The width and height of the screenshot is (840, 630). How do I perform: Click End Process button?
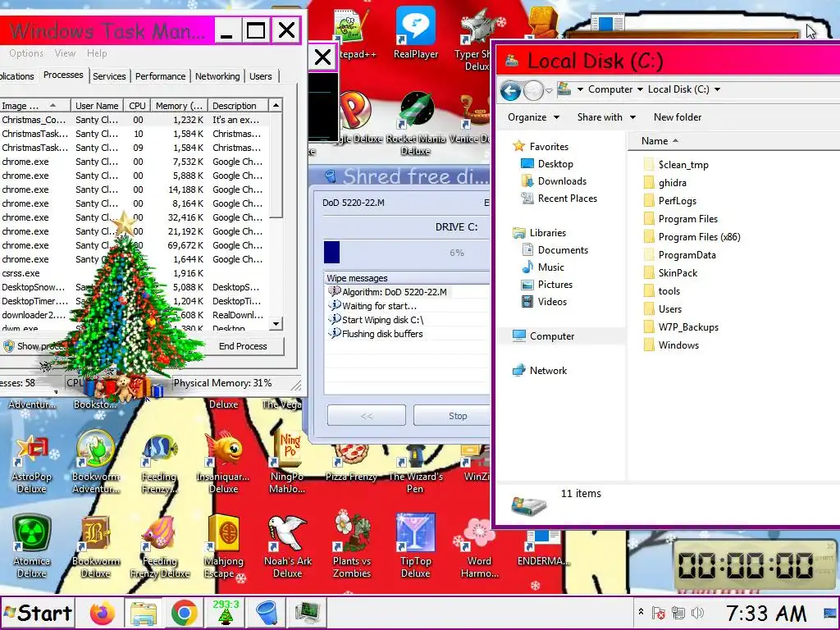click(243, 347)
